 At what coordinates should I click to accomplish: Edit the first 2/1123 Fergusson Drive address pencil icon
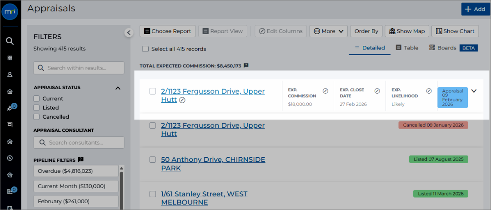[182, 100]
